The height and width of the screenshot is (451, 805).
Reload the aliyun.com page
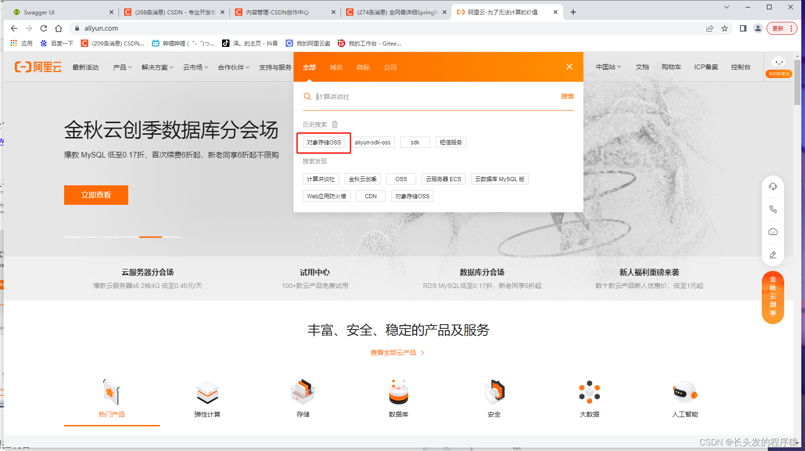tap(44, 28)
